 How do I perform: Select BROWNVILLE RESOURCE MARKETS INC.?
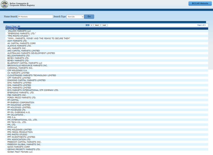click(x=27, y=65)
